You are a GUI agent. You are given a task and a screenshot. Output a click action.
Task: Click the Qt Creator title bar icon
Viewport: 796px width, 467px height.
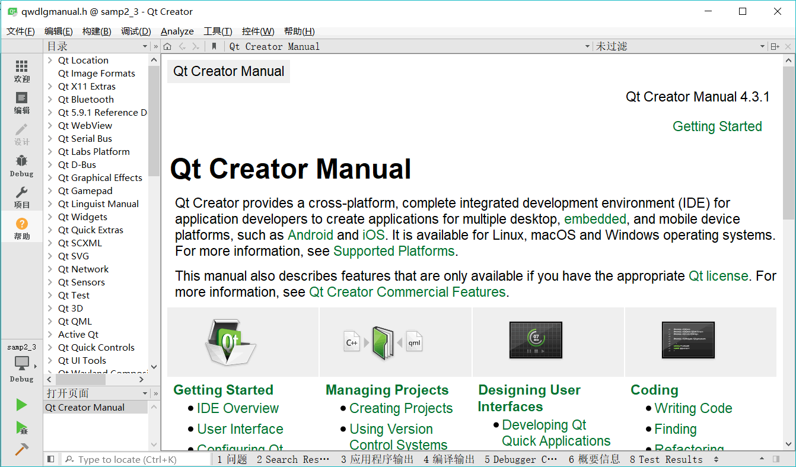12,11
